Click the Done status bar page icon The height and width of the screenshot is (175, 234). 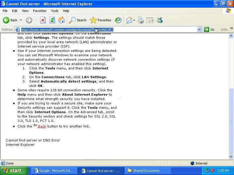click(x=3, y=163)
